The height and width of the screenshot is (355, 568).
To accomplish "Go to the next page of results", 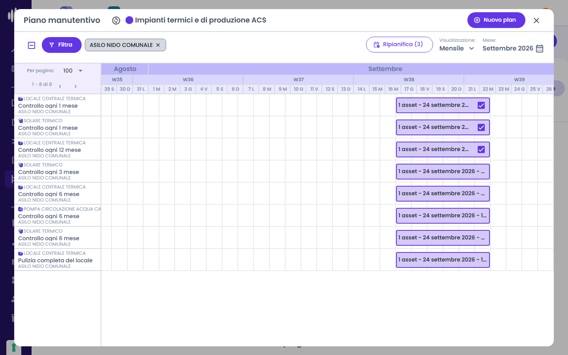I will (75, 86).
